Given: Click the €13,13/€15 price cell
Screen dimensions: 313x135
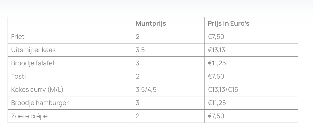Looking at the screenshot, I should 223,90.
